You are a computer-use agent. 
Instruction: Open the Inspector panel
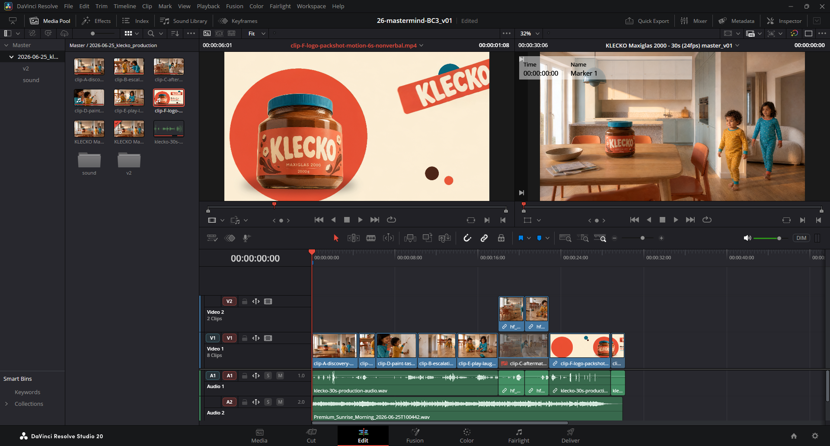tap(784, 21)
